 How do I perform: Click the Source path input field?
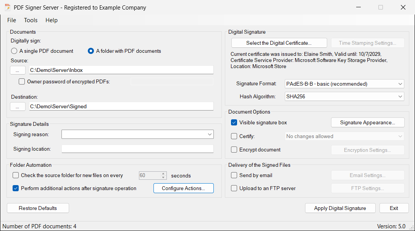121,70
